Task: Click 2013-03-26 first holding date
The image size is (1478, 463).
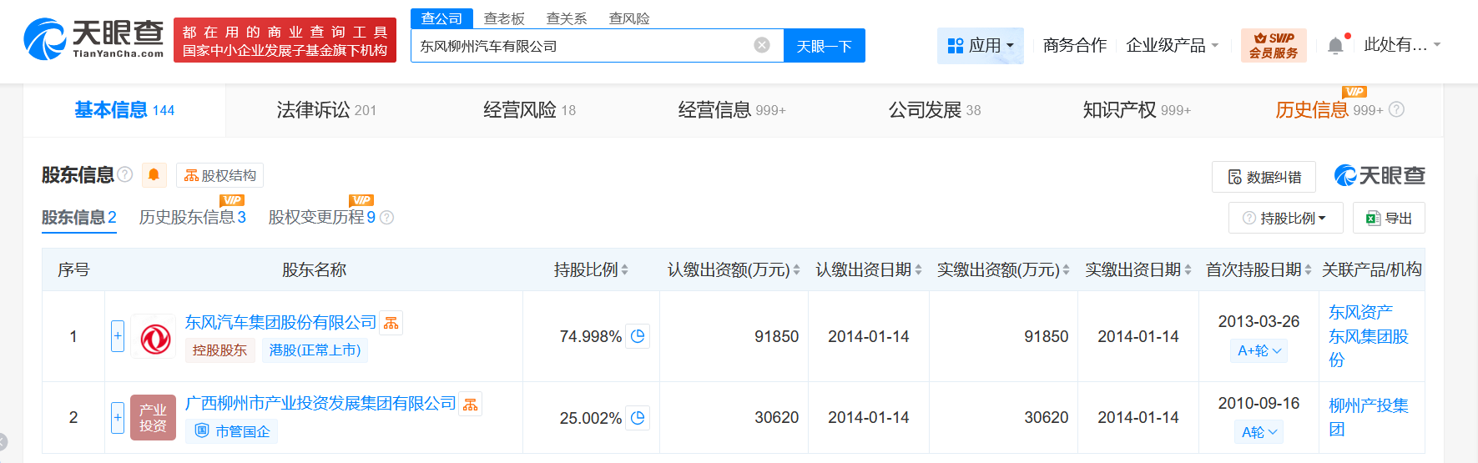Action: pyautogui.click(x=1259, y=321)
